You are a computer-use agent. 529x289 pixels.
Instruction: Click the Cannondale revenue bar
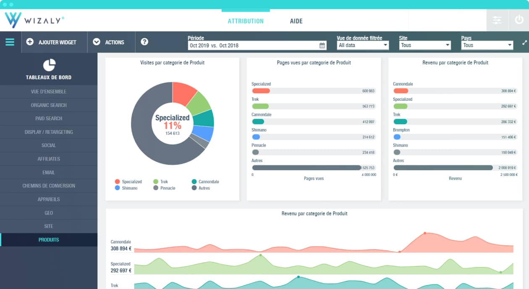[x=401, y=91]
